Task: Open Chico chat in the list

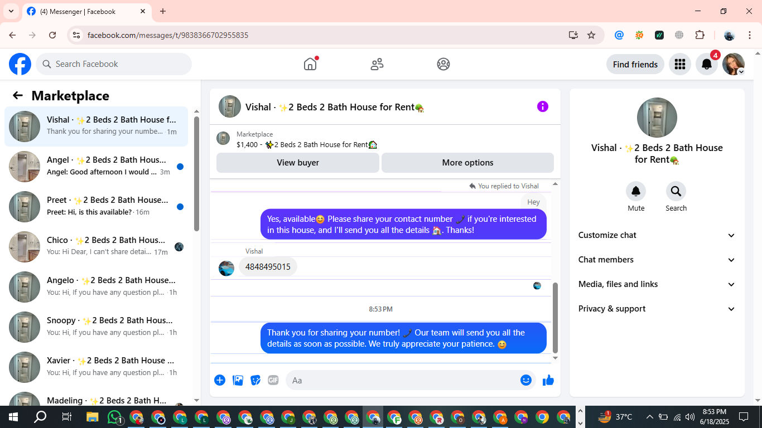Action: click(x=96, y=246)
